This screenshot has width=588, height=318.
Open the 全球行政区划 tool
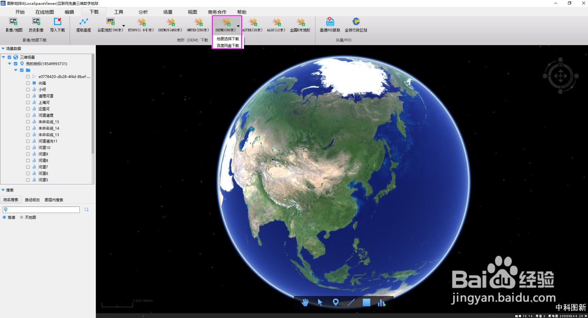[356, 25]
